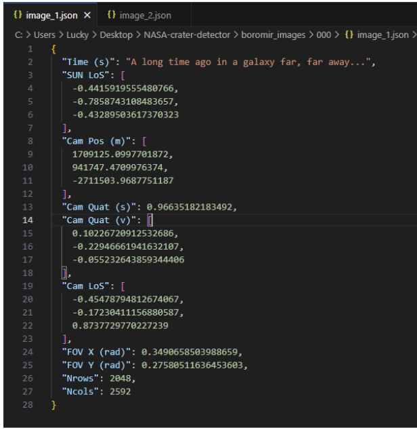
Task: Open NASA-crater-detector breadcrumb folder
Action: 187,35
